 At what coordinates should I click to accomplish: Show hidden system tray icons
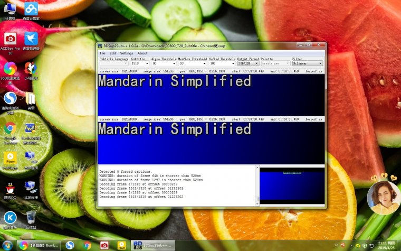(x=351, y=246)
